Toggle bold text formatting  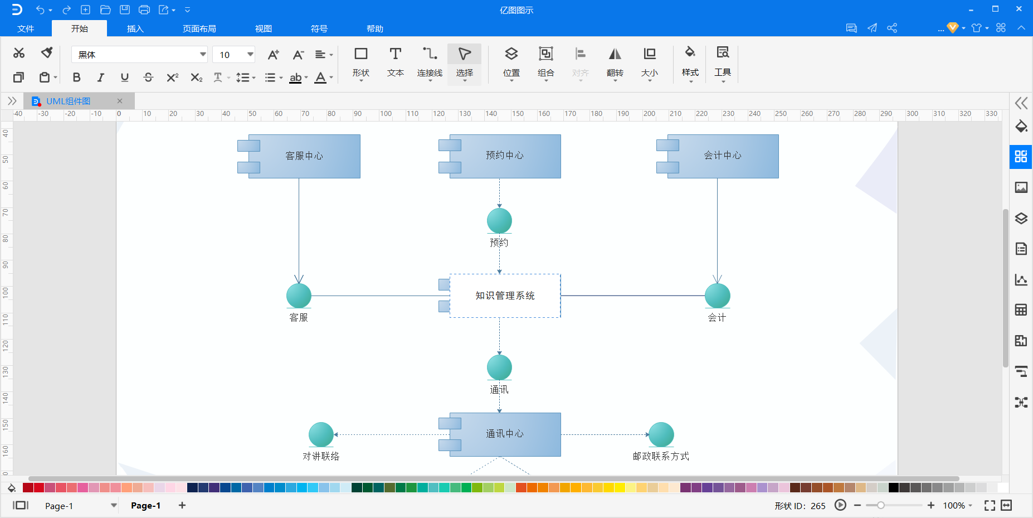(77, 78)
